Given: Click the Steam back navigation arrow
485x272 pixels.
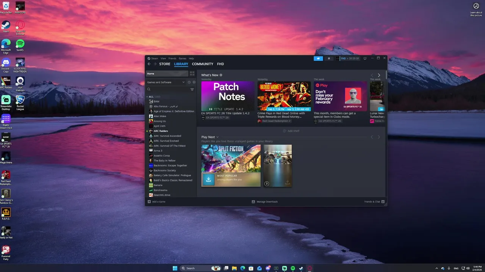Looking at the screenshot, I should click(x=149, y=64).
